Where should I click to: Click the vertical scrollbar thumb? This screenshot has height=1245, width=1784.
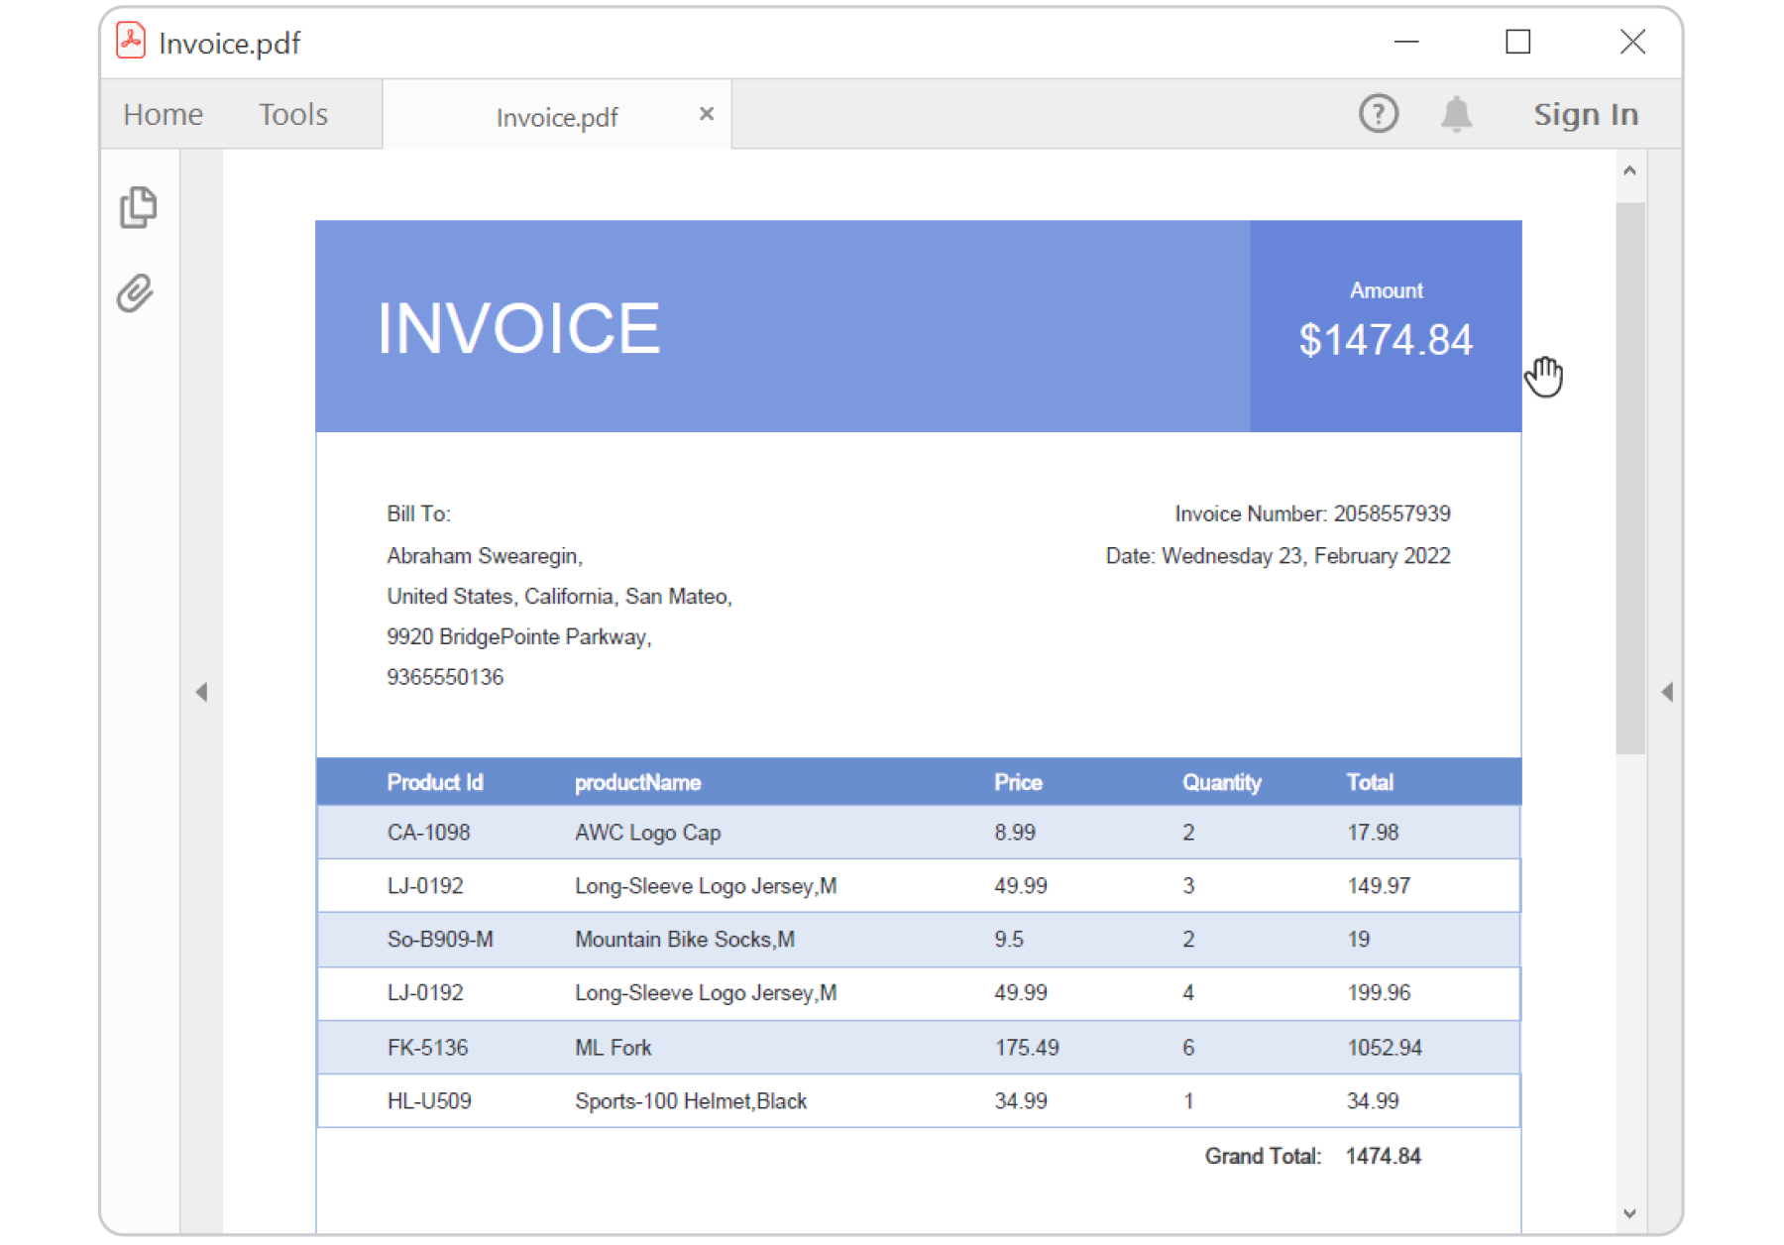tap(1629, 476)
